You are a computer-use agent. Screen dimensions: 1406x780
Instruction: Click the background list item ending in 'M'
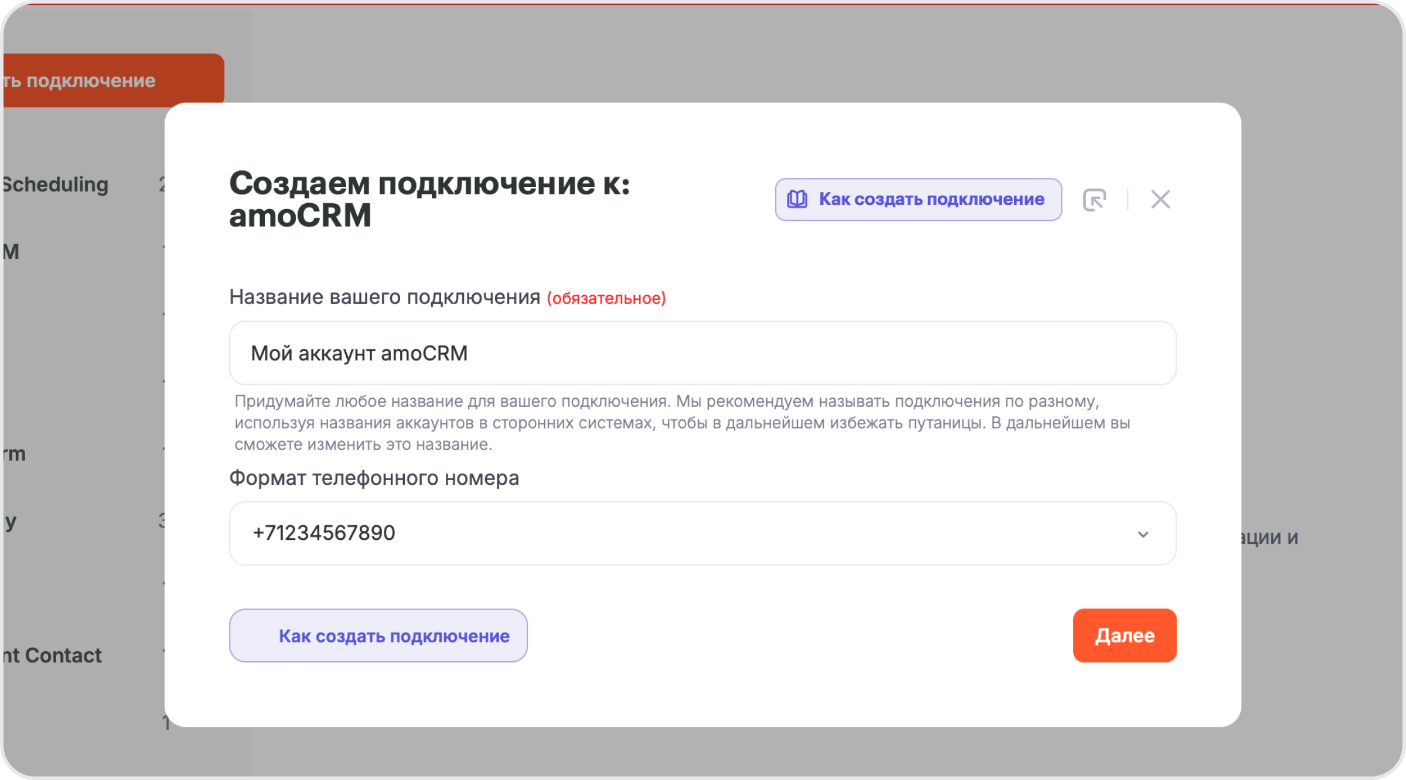coord(12,252)
